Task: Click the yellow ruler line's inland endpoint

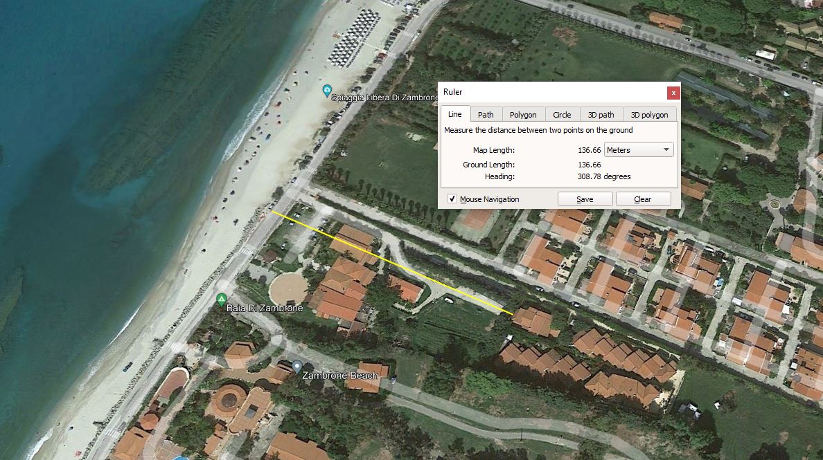Action: coord(513,315)
